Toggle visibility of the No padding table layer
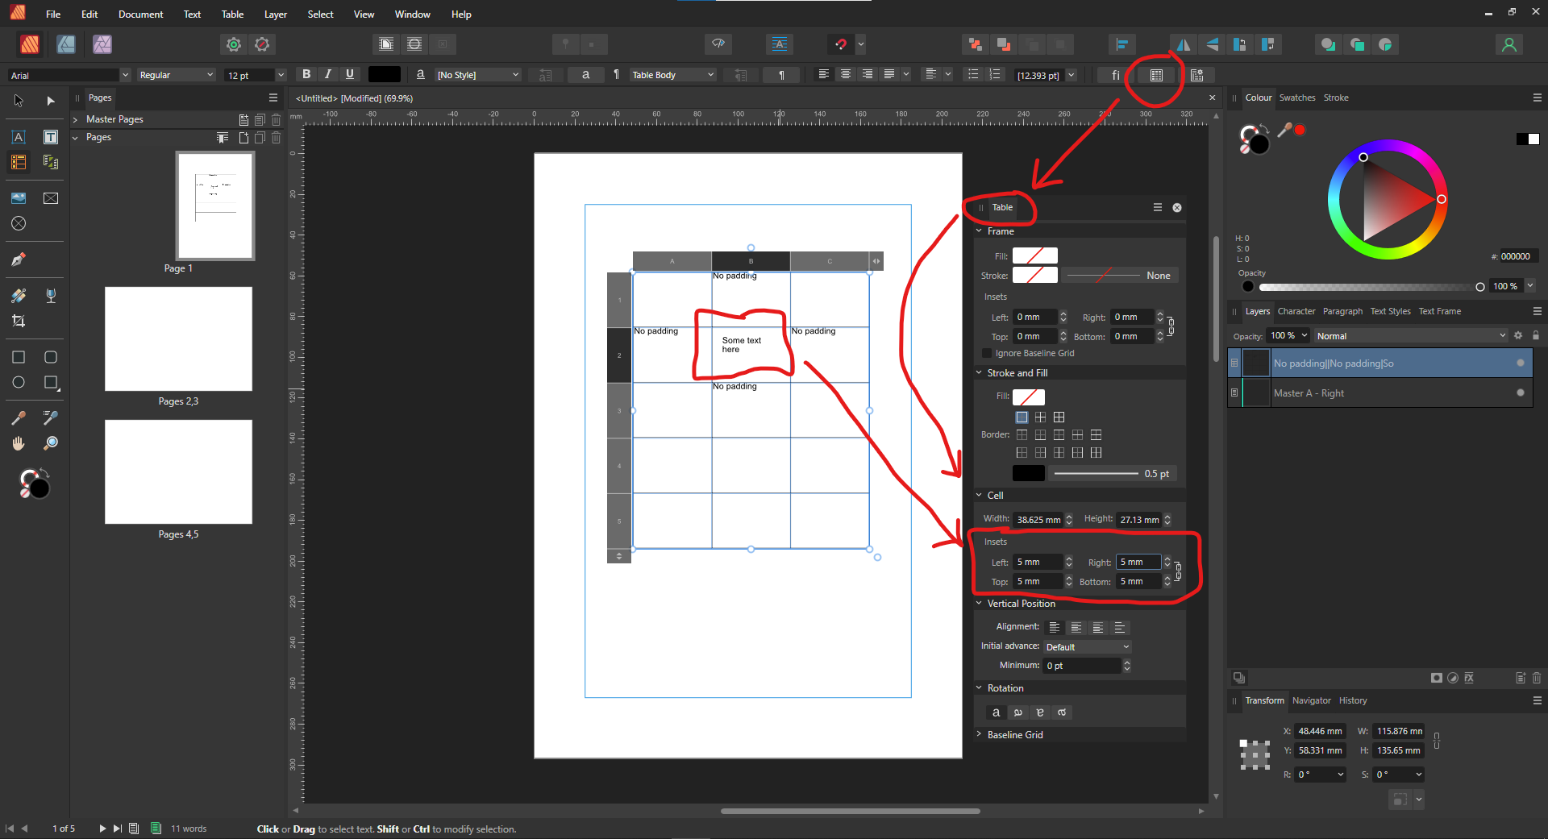This screenshot has height=839, width=1548. click(x=1520, y=363)
